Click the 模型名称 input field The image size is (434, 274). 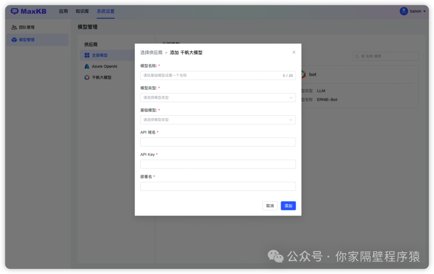pos(218,75)
